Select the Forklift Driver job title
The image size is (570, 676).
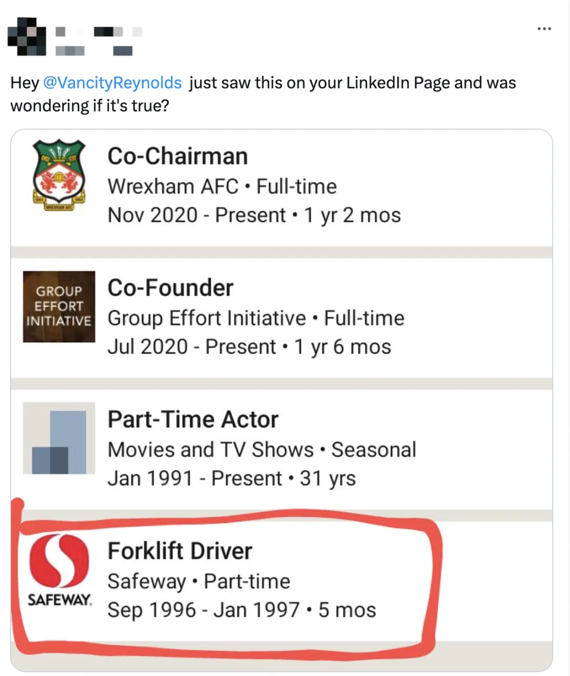180,551
